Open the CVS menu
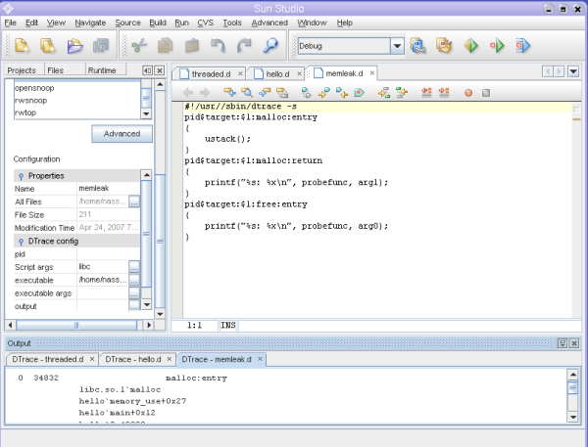 (x=206, y=22)
